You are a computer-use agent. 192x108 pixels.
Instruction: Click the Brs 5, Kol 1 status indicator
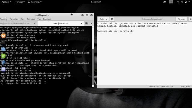tap(186, 87)
